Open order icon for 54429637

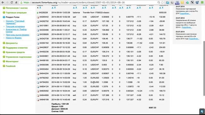[x=38, y=48]
